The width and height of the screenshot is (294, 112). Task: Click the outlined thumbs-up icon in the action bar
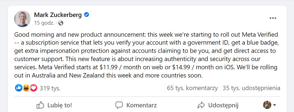pos(40,105)
